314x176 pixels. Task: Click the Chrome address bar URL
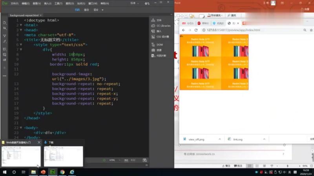click(x=233, y=30)
